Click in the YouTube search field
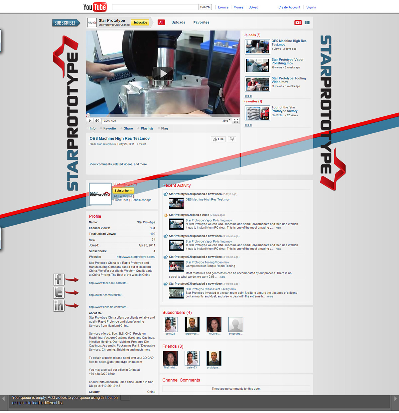 [x=155, y=7]
